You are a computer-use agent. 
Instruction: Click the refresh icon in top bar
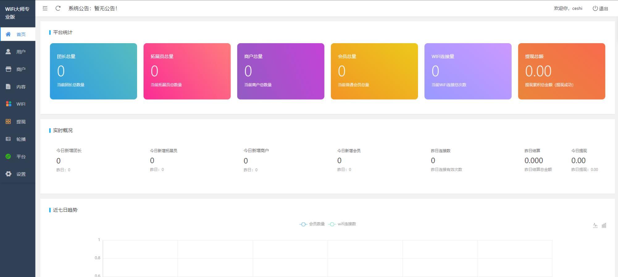58,8
